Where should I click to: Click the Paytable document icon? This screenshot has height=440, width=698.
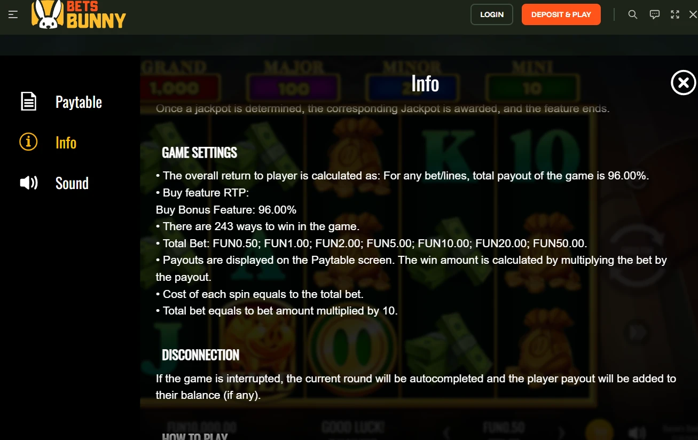tap(28, 101)
